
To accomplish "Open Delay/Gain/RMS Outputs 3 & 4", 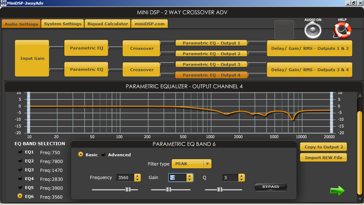I will (x=310, y=69).
